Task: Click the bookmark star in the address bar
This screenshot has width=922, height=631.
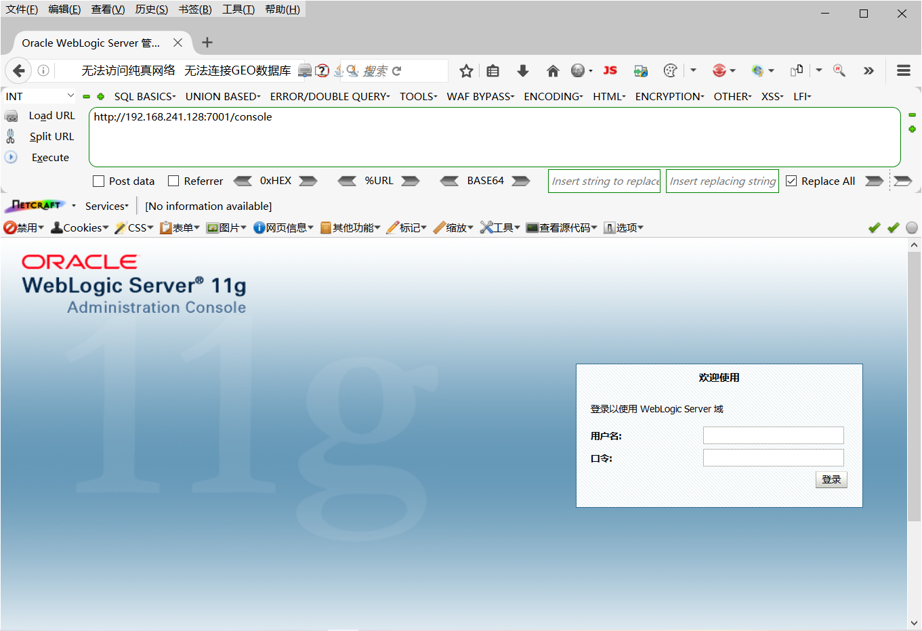Action: tap(465, 70)
